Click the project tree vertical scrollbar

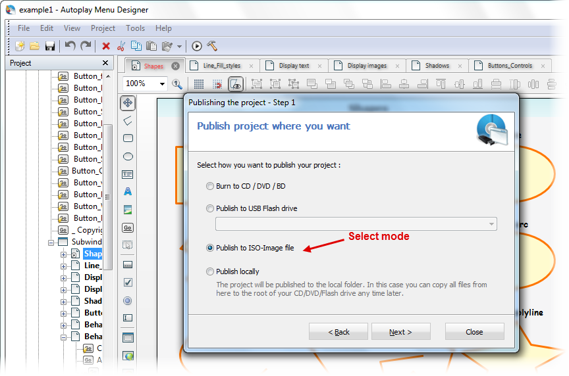coord(108,197)
